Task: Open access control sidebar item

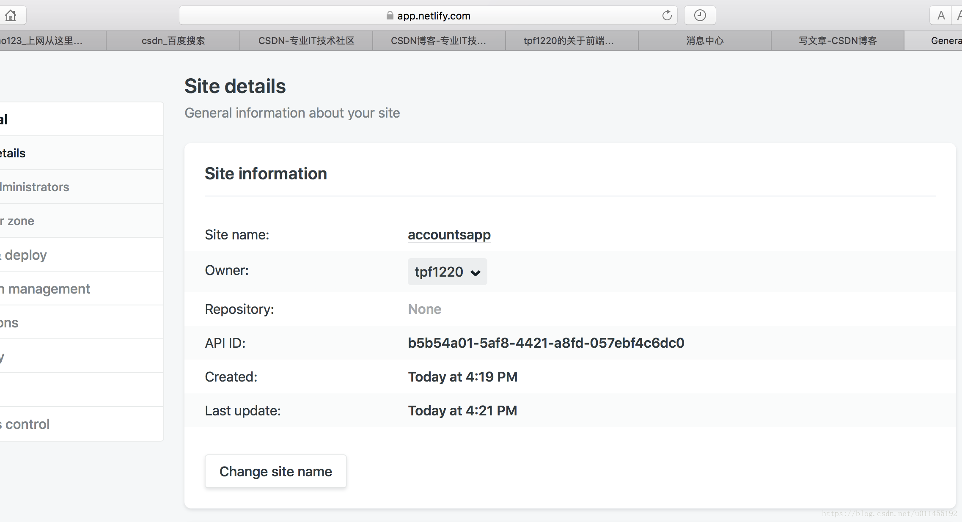Action: (x=26, y=424)
